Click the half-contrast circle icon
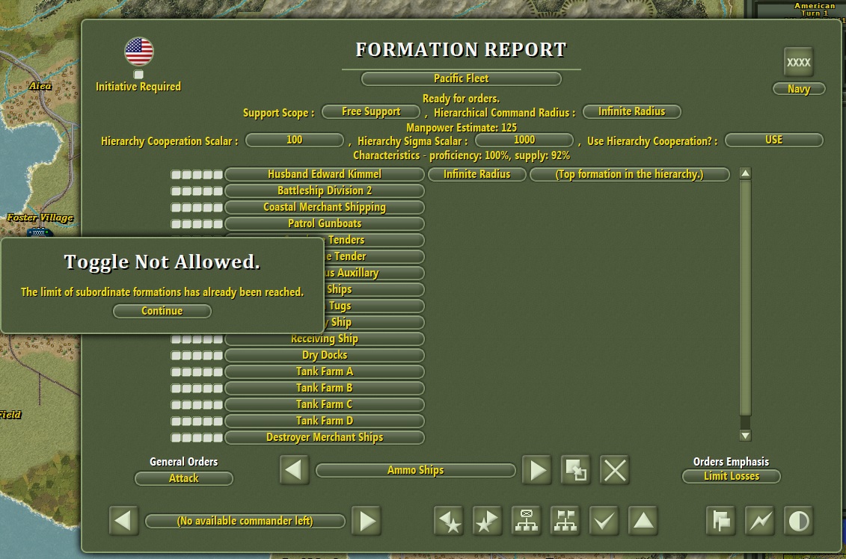Screen dimensions: 846x559 click(x=798, y=521)
